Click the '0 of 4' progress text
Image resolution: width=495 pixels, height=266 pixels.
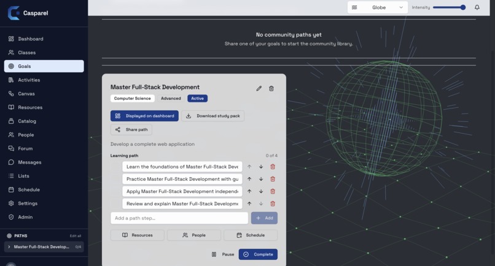click(x=271, y=156)
